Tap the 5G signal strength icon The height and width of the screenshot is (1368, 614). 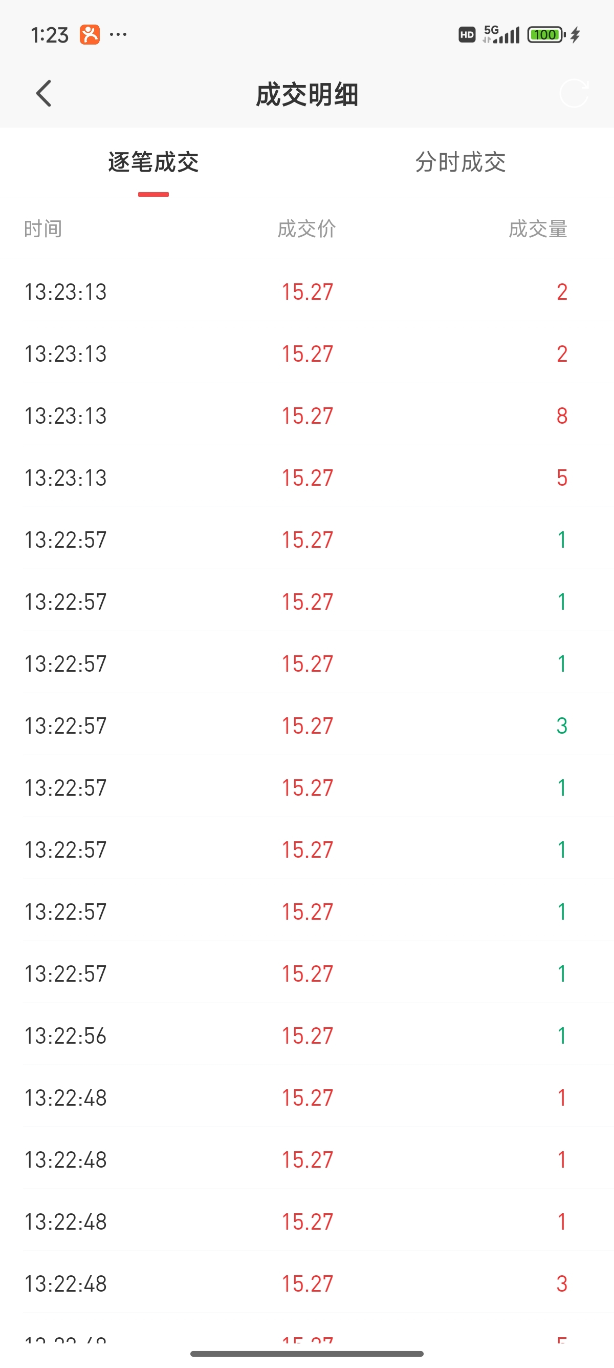click(501, 34)
